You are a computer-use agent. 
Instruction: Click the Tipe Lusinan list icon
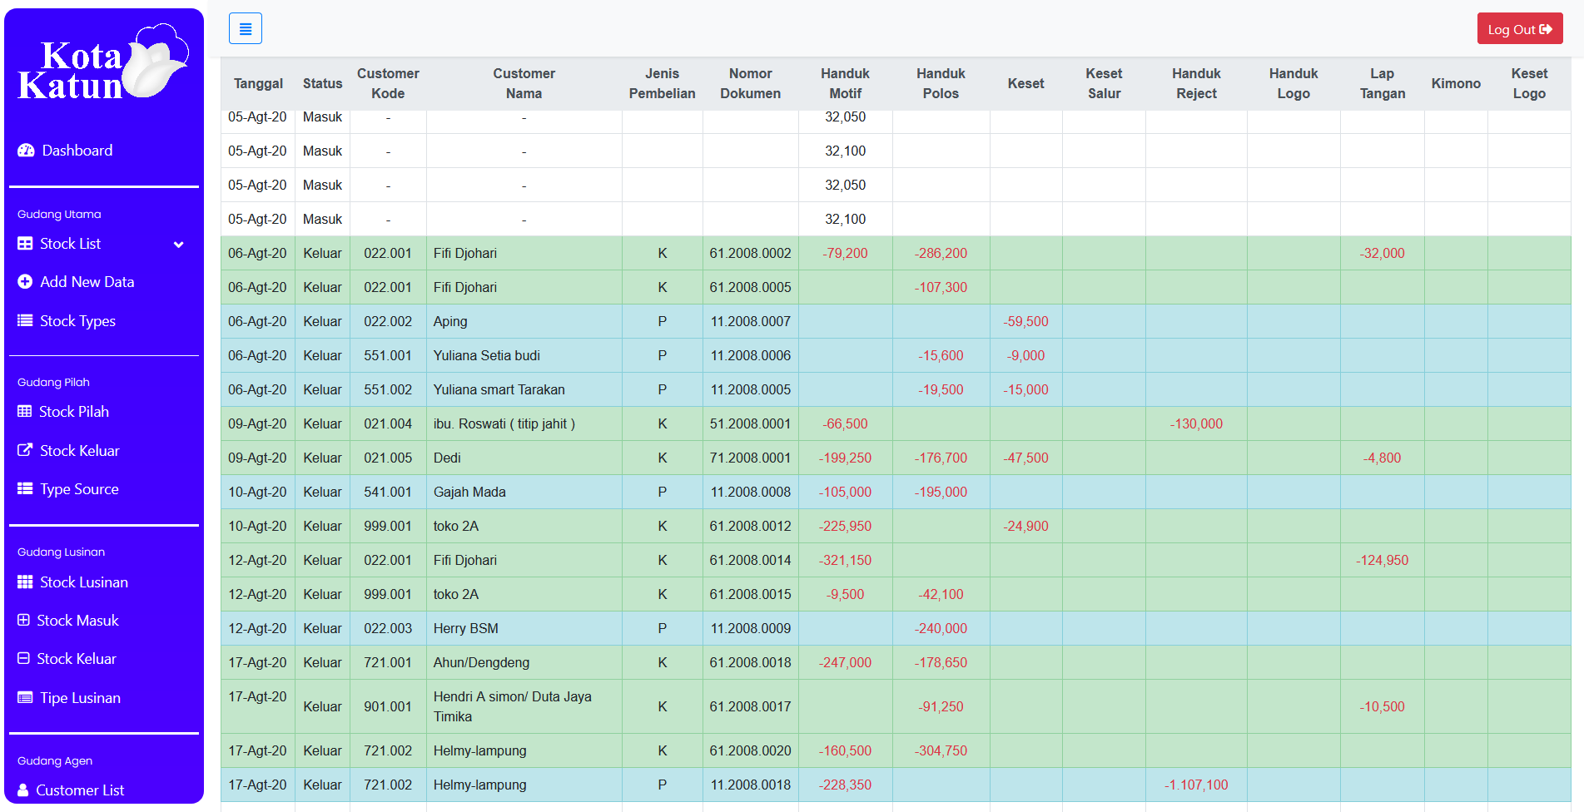coord(25,697)
